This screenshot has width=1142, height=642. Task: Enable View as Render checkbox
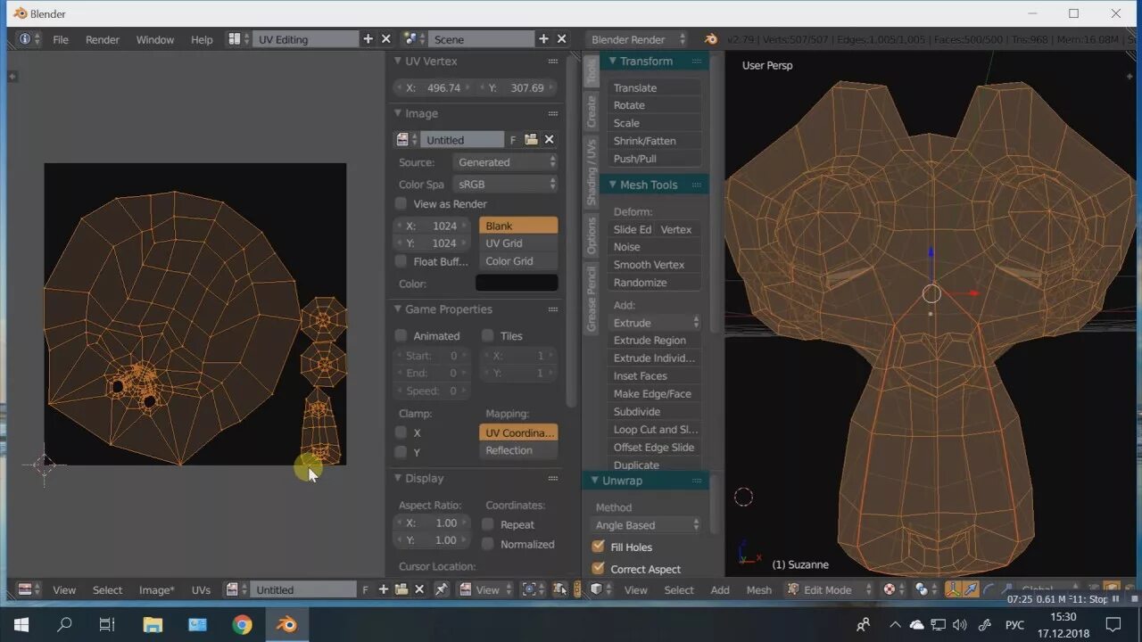pos(401,204)
